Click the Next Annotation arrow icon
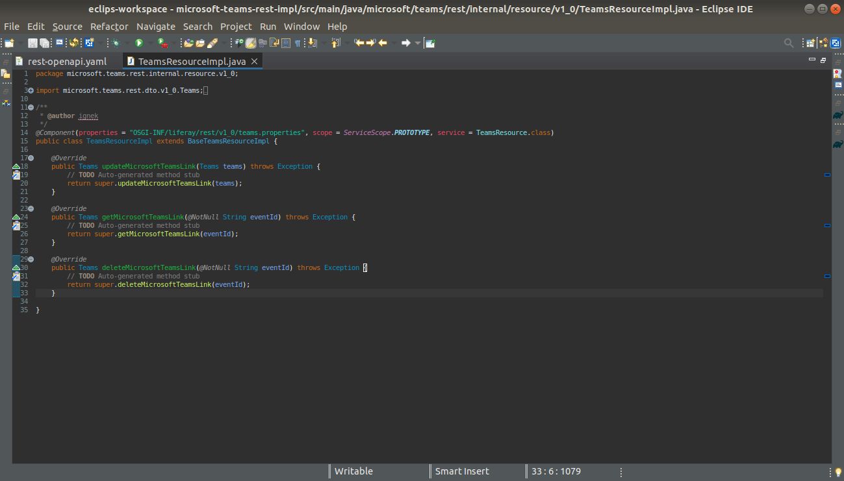 coord(312,43)
